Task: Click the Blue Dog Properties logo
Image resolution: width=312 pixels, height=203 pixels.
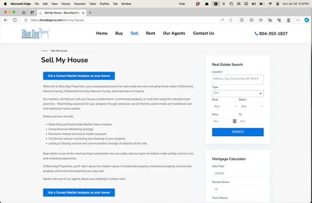Action: pyautogui.click(x=36, y=33)
